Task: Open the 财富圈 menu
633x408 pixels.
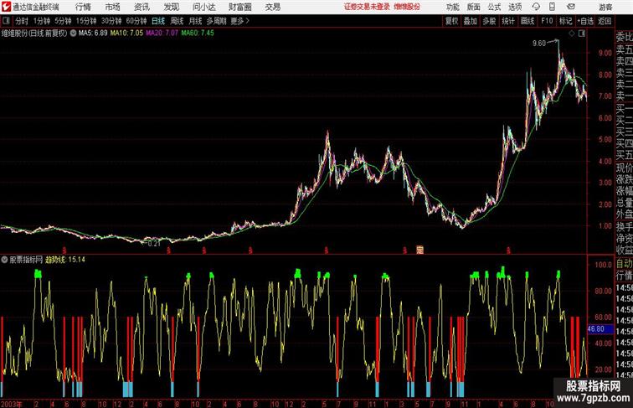Action: [239, 7]
